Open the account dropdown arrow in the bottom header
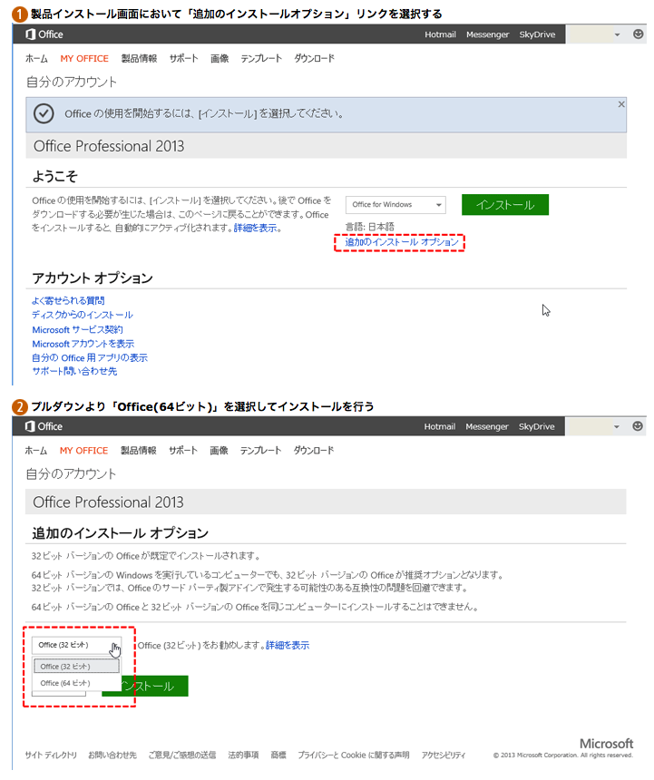This screenshot has height=780, width=654. click(617, 427)
